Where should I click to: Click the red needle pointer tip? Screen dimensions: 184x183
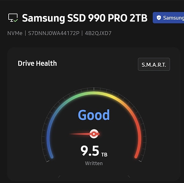[71, 134]
